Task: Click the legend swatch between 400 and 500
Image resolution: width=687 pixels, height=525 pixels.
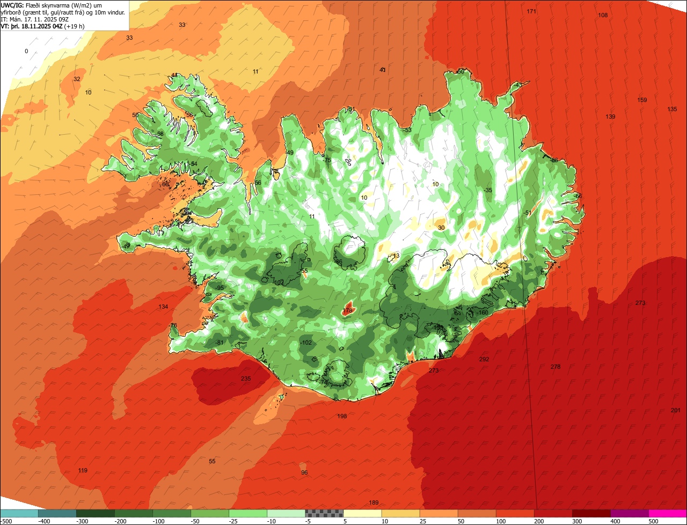Action: click(630, 513)
